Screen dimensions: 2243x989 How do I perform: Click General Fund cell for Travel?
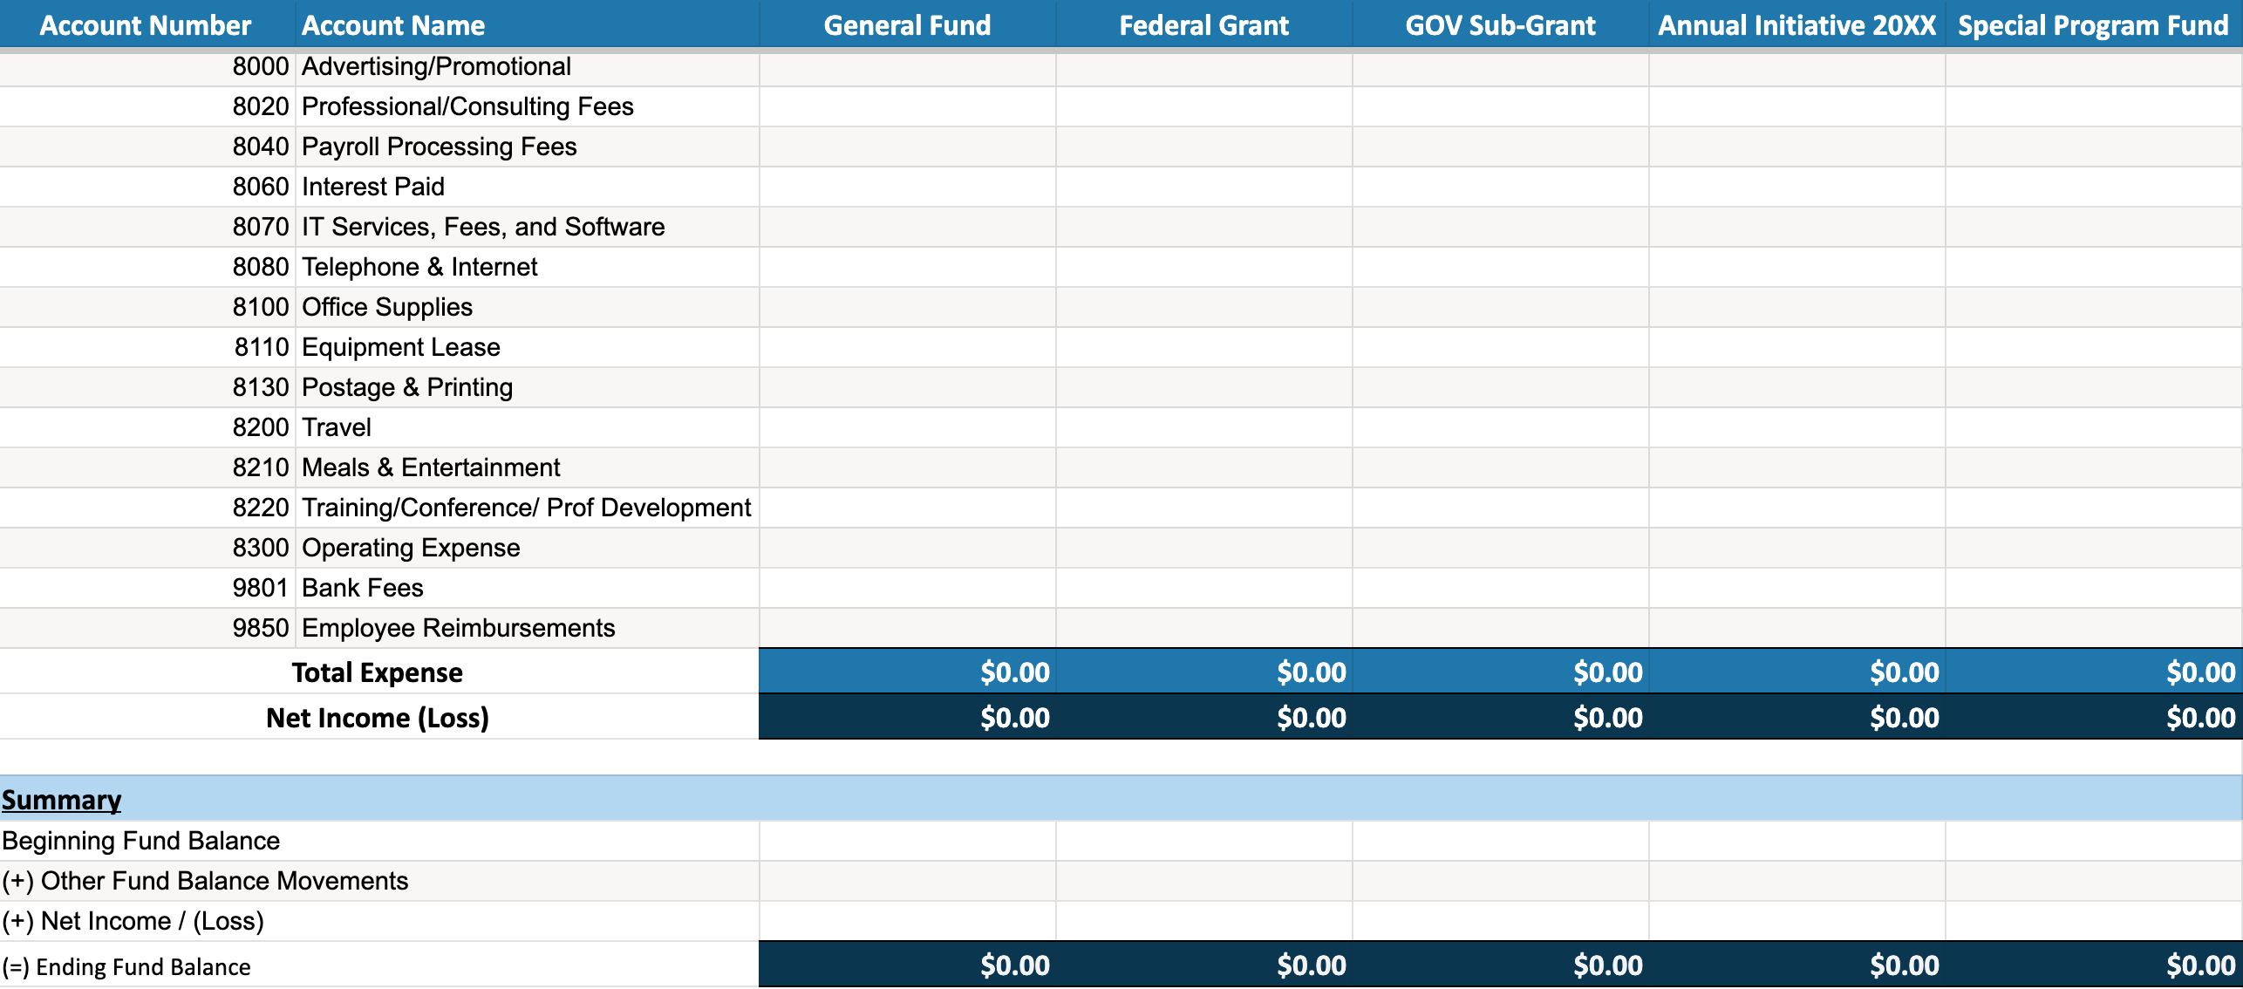pos(907,427)
